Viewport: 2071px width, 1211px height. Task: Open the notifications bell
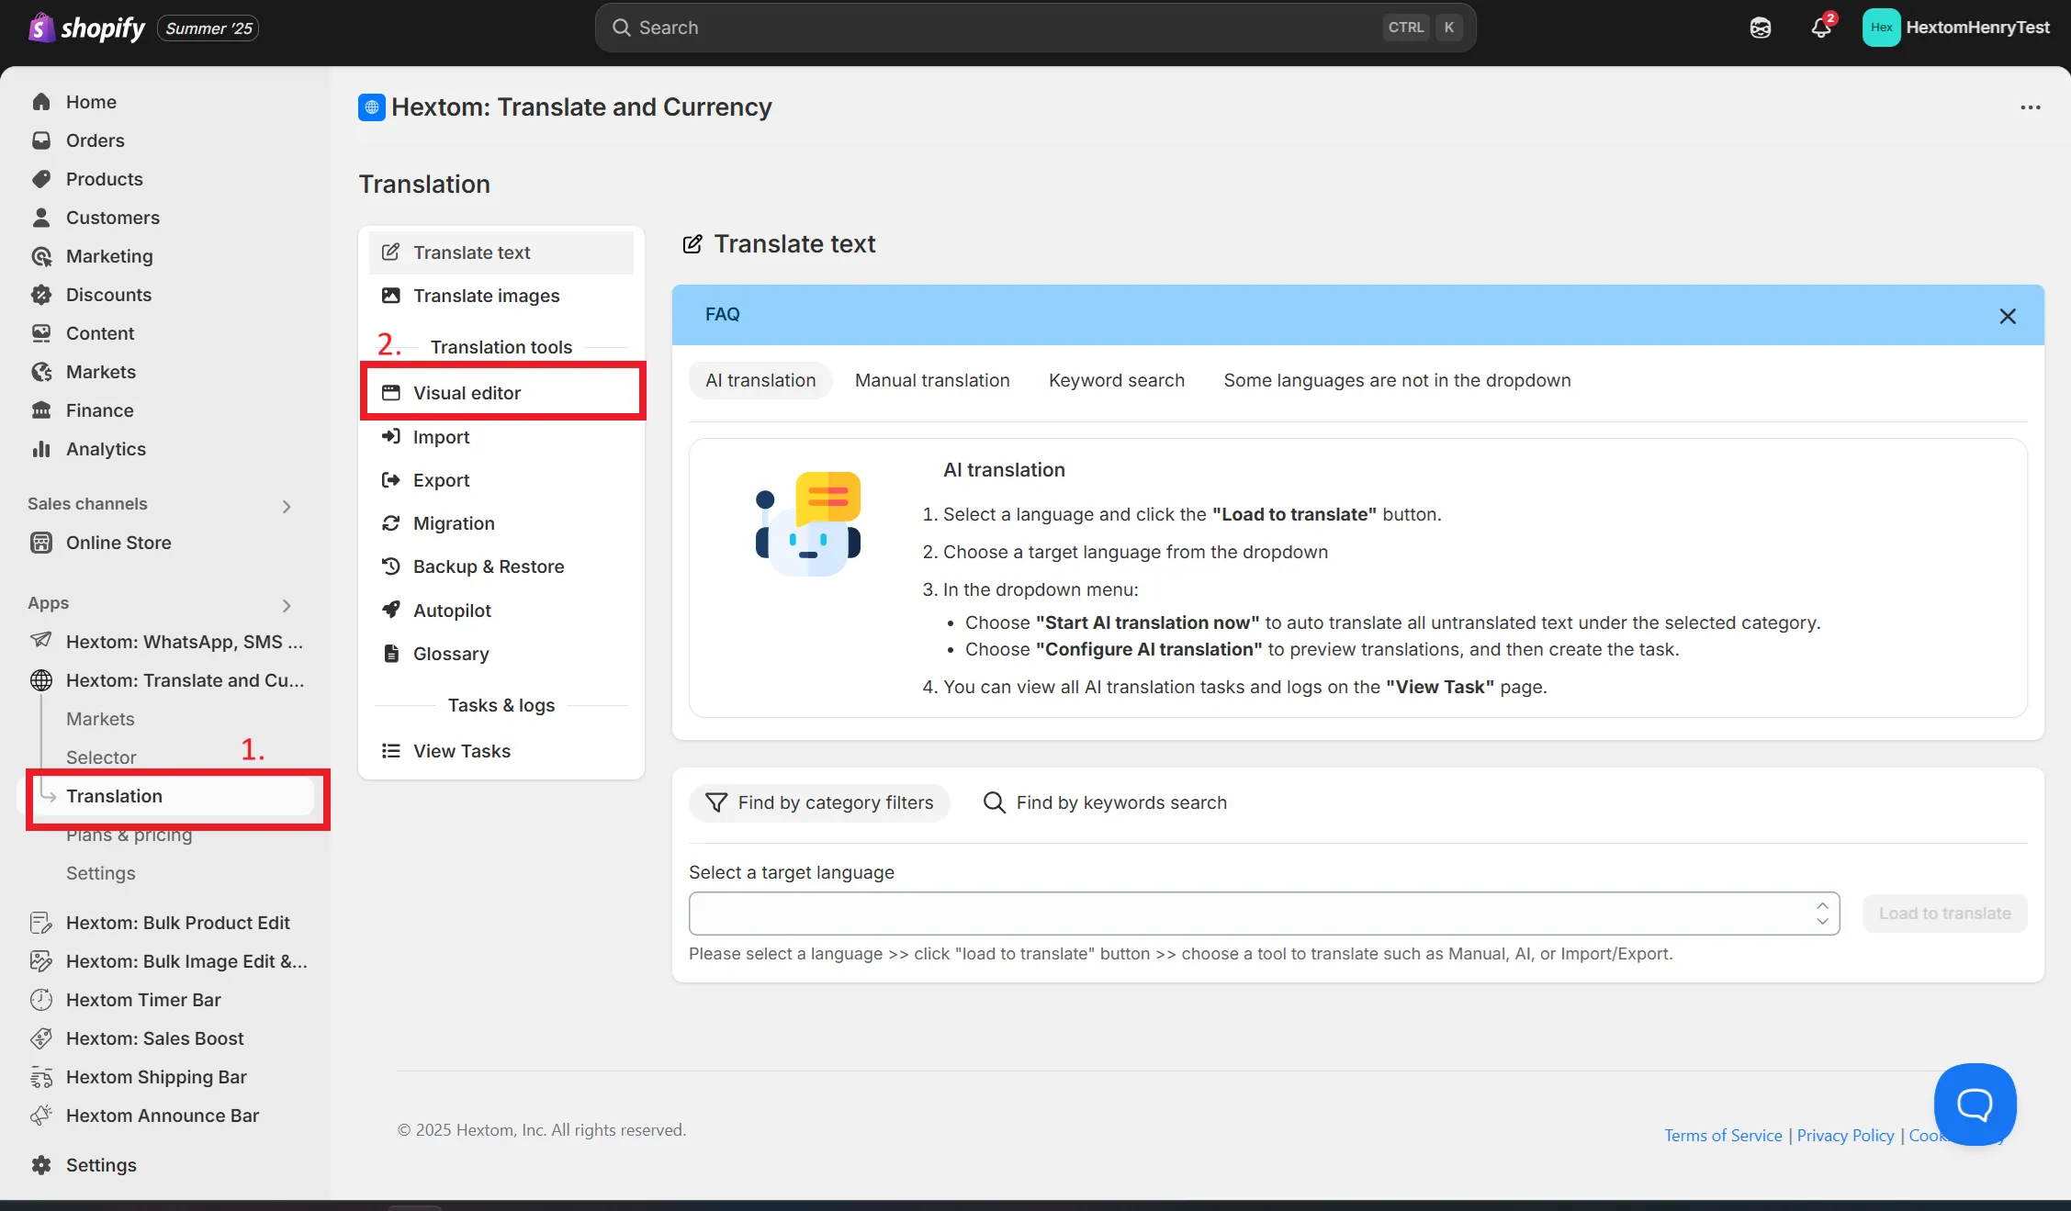[1821, 28]
